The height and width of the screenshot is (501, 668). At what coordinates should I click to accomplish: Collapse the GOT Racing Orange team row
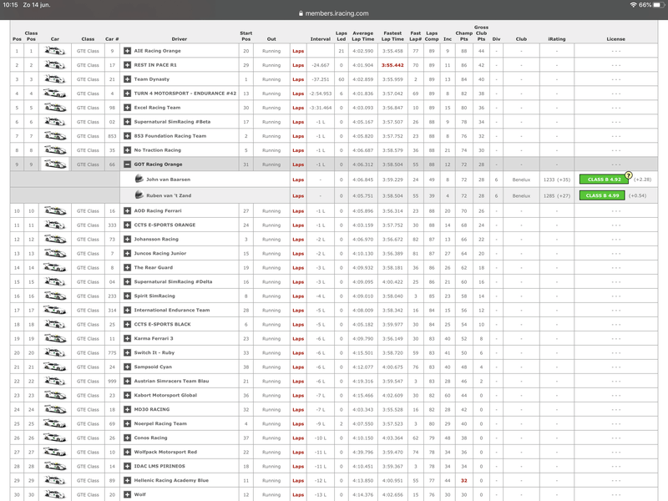click(x=127, y=164)
